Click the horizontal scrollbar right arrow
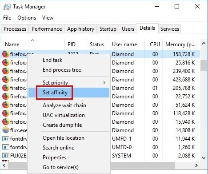Viewport: 208px width, 174px height. pos(196,165)
